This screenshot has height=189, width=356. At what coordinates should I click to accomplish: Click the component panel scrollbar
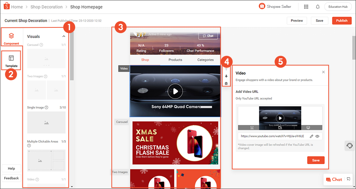[72, 56]
